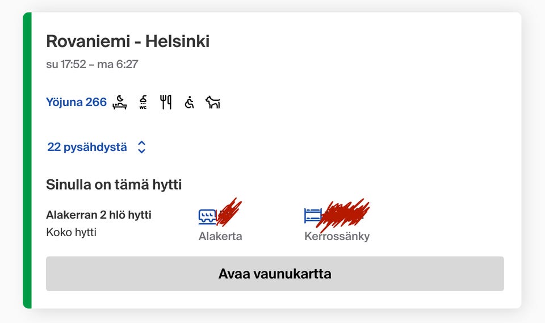Open the Yöjuna 266 train link
The image size is (545, 323).
click(x=76, y=102)
